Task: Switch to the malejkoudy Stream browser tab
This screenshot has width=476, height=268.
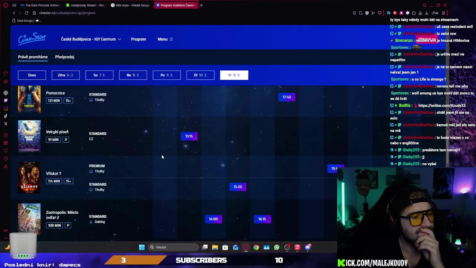Action: [86, 5]
